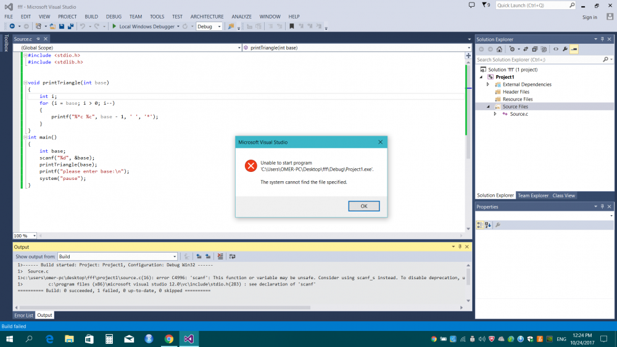Viewport: 617px width, 347px height.
Task: Collapse the main function outline
Action: pos(25,137)
